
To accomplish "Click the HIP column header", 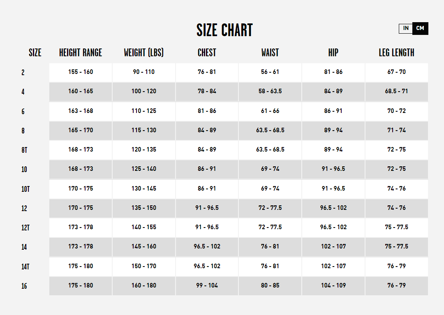I will (x=333, y=53).
